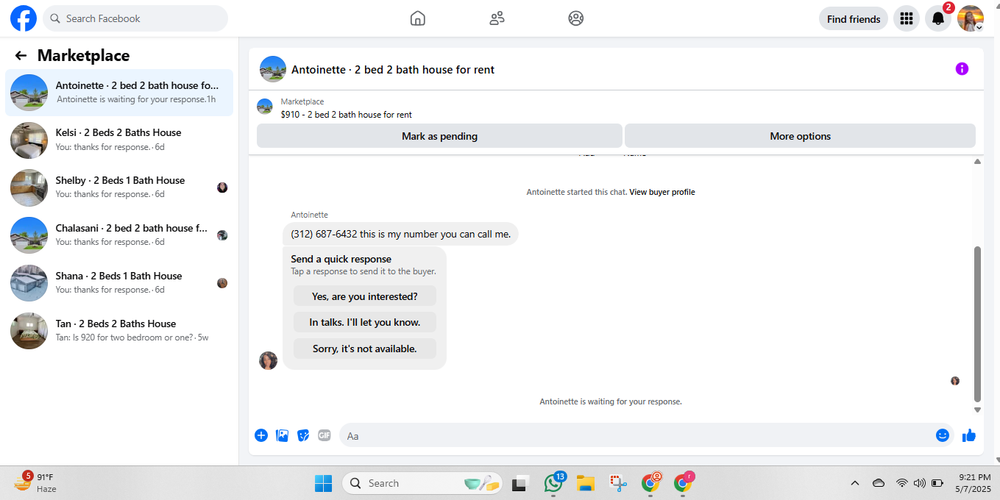
Task: Click the '$910 - 2 bed 2 bath house for rent' listing text
Action: pos(346,115)
